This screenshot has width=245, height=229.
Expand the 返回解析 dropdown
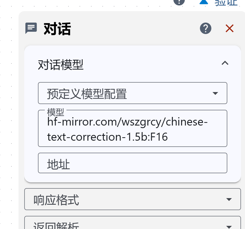125,225
